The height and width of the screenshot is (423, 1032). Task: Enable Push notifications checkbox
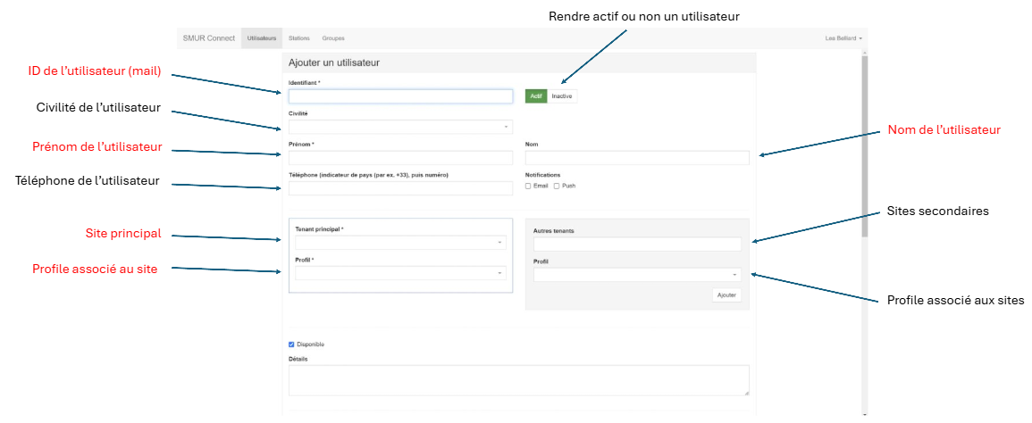(557, 187)
